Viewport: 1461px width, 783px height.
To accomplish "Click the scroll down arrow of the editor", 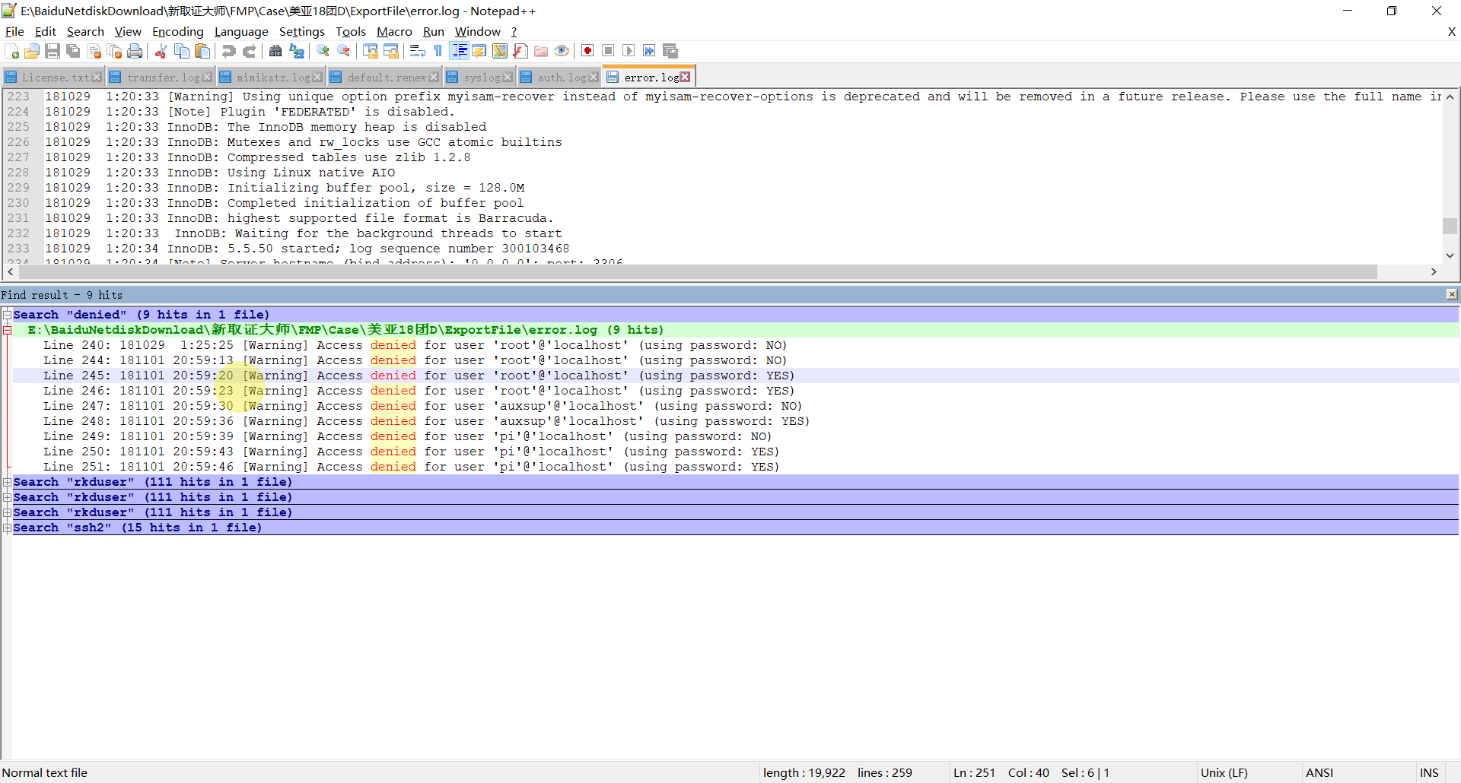I will point(1450,255).
